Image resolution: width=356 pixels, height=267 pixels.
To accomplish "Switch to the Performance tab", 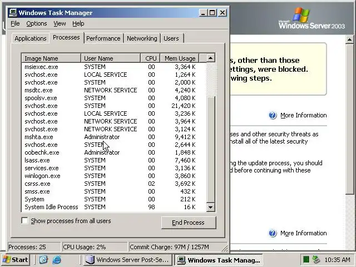I will (103, 38).
